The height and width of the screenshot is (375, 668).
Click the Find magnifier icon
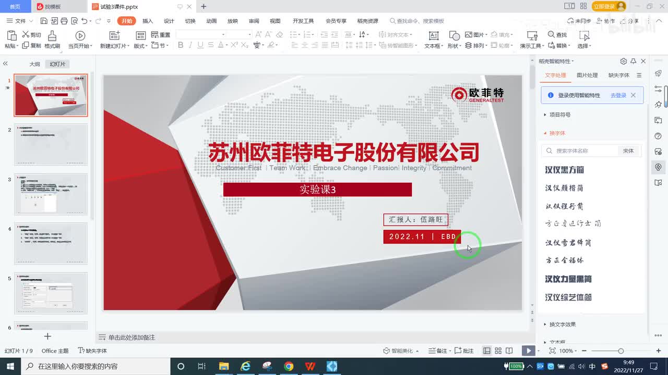point(551,35)
